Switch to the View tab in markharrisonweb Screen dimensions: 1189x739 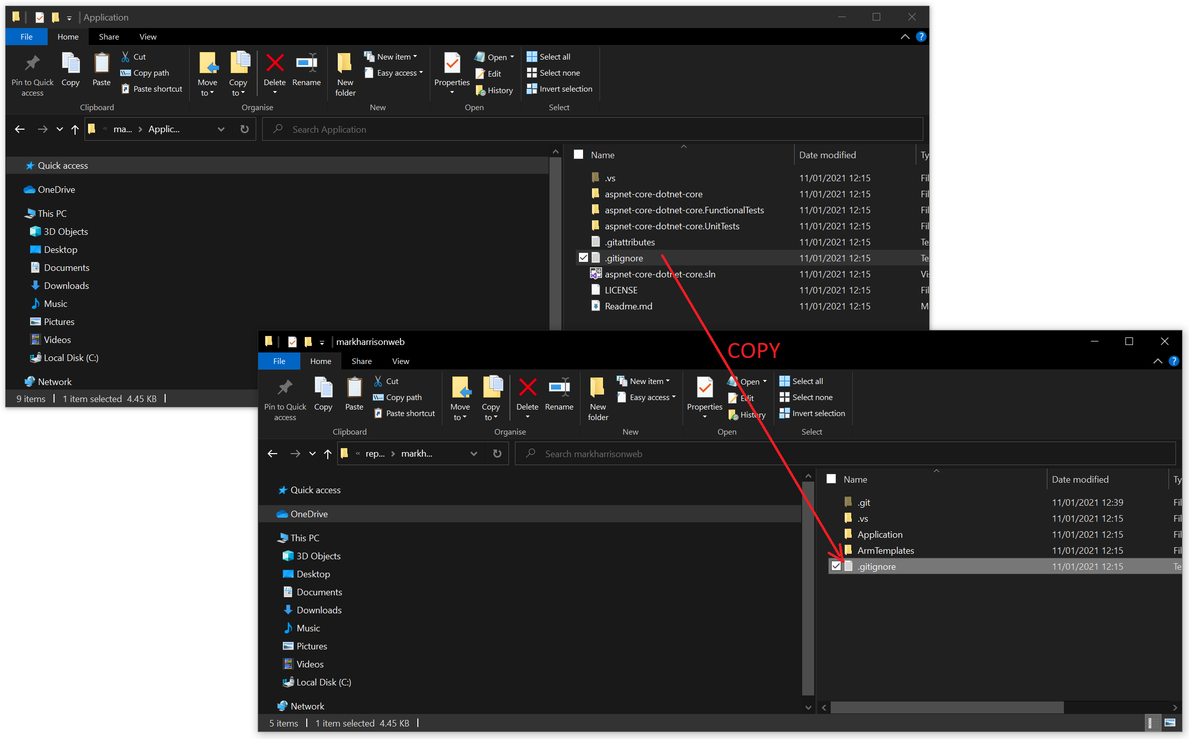tap(400, 361)
